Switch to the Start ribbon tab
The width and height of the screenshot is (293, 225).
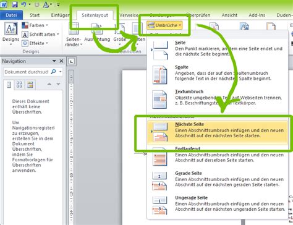(35, 15)
